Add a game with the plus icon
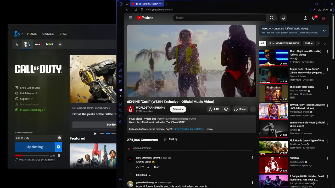Image resolution: width=335 pixels, height=188 pixels. click(60, 44)
